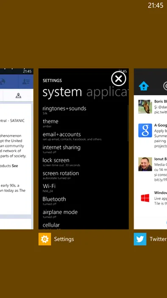Image resolution: width=167 pixels, height=298 pixels.
Task: Open Boris tweet profile picture
Action: pyautogui.click(x=145, y=106)
